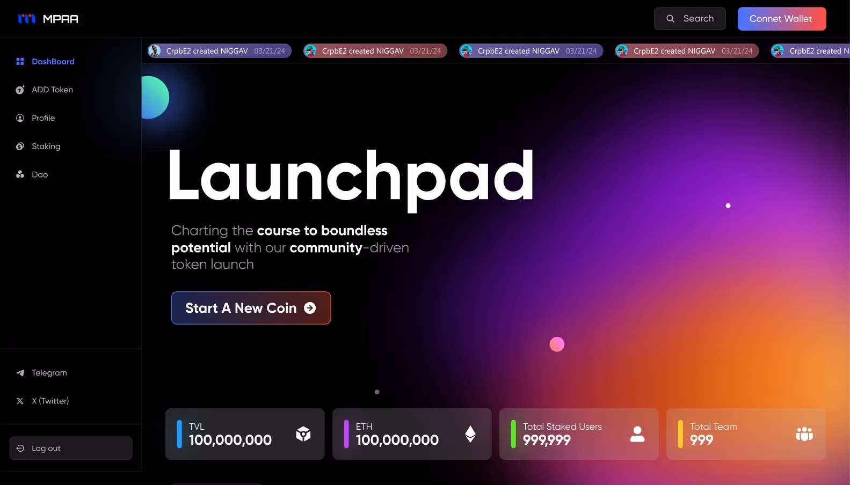
Task: Click the Ethereum diamond icon in ETH card
Action: coord(470,434)
